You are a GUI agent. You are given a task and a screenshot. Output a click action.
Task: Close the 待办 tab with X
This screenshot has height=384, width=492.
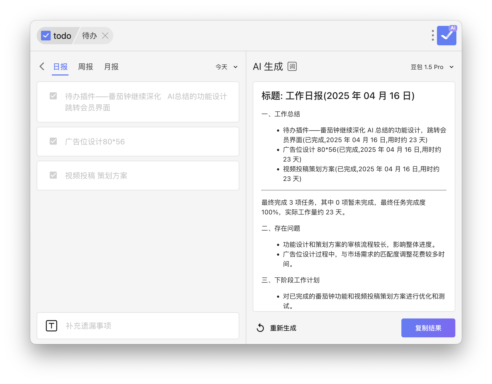[x=105, y=36]
